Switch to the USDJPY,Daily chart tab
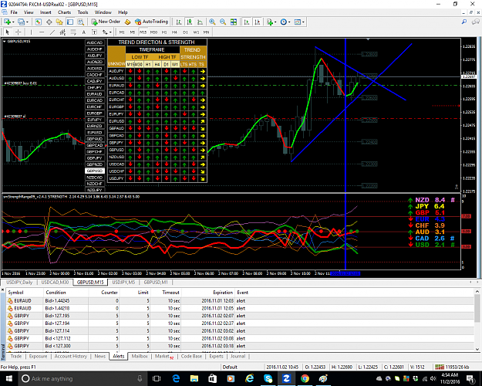This screenshot has height=386, width=482. 19,283
